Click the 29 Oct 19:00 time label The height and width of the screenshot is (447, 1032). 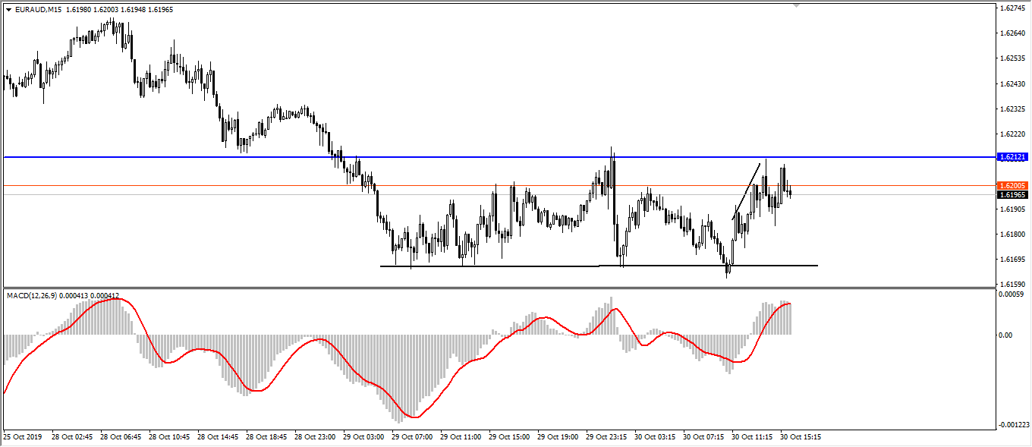(558, 437)
